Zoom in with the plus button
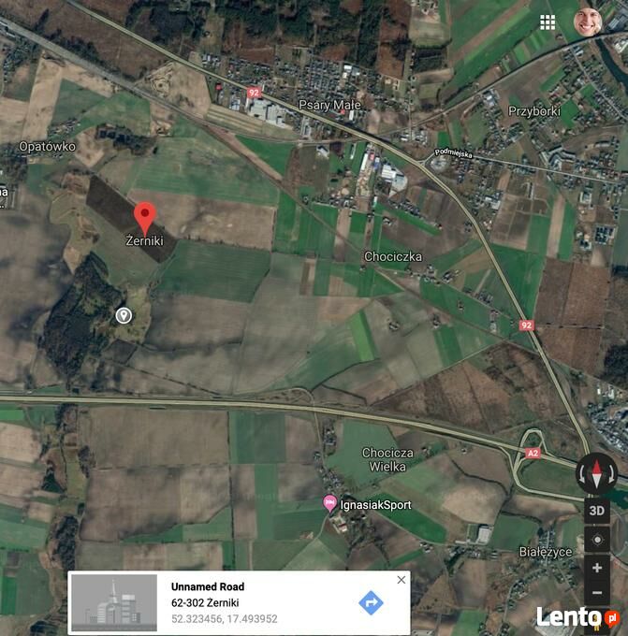 (x=597, y=568)
